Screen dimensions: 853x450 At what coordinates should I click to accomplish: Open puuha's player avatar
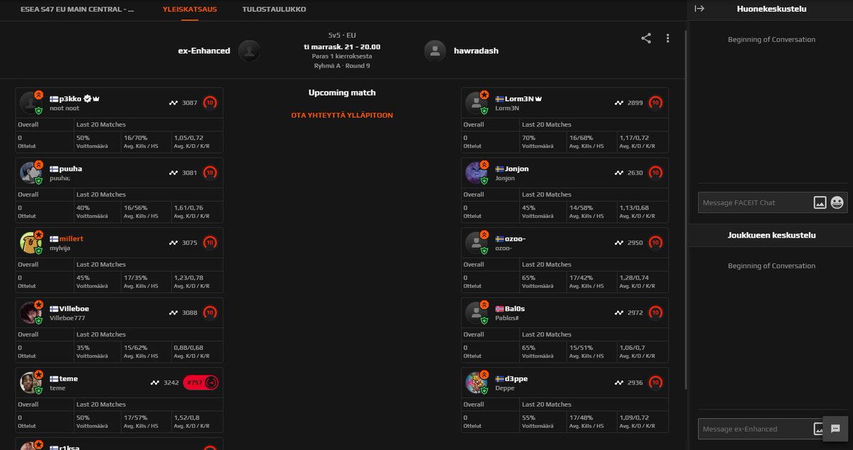(x=31, y=172)
